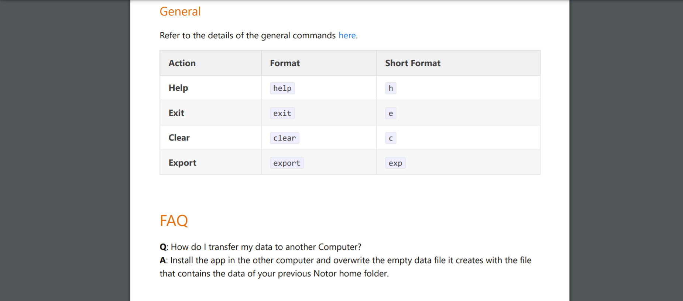Click the 'export' code snippet
Image resolution: width=683 pixels, height=301 pixels.
tap(287, 163)
